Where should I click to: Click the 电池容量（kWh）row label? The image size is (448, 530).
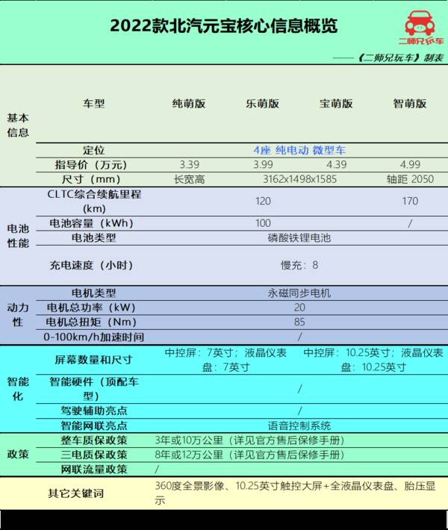(91, 223)
